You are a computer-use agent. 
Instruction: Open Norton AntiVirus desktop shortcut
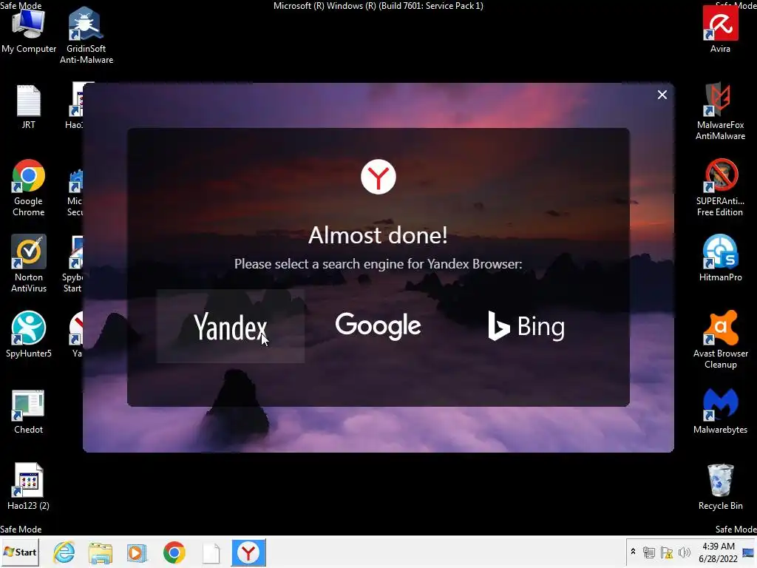click(x=29, y=264)
